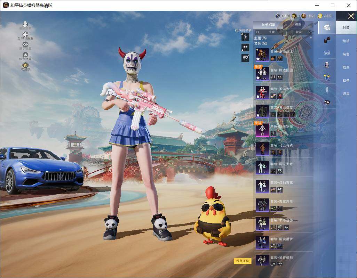
Task: Select the 套装-琴音绮想 outfit thumbnail
Action: [x=262, y=261]
